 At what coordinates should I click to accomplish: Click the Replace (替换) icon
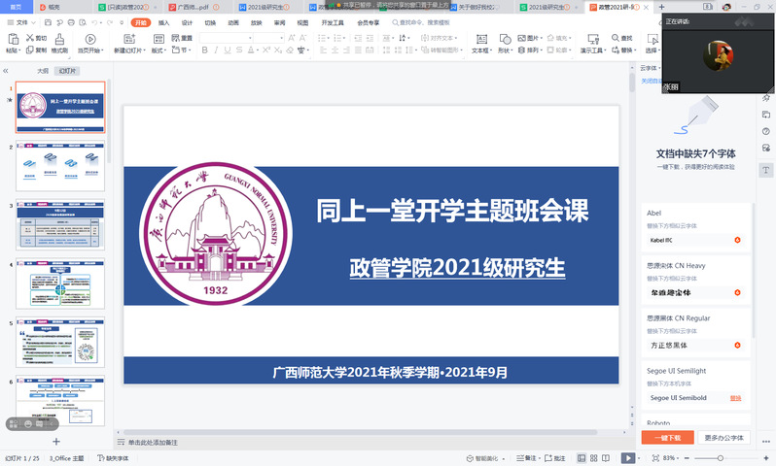[616, 50]
